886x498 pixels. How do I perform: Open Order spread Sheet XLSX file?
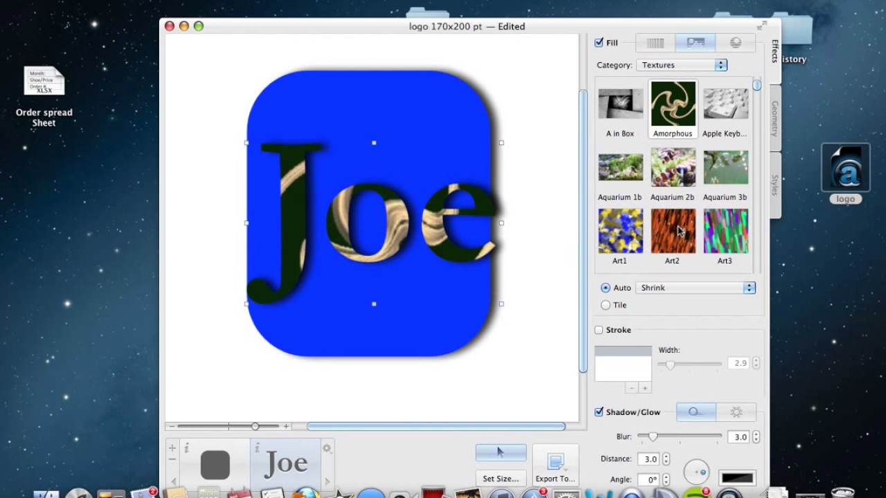tap(44, 97)
